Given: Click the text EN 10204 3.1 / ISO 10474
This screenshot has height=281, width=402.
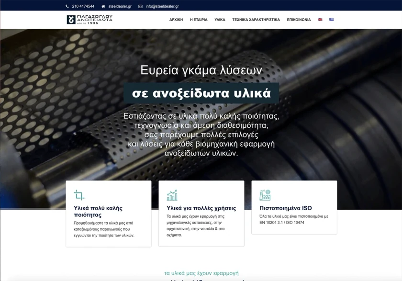Looking at the screenshot, I should 282,223.
